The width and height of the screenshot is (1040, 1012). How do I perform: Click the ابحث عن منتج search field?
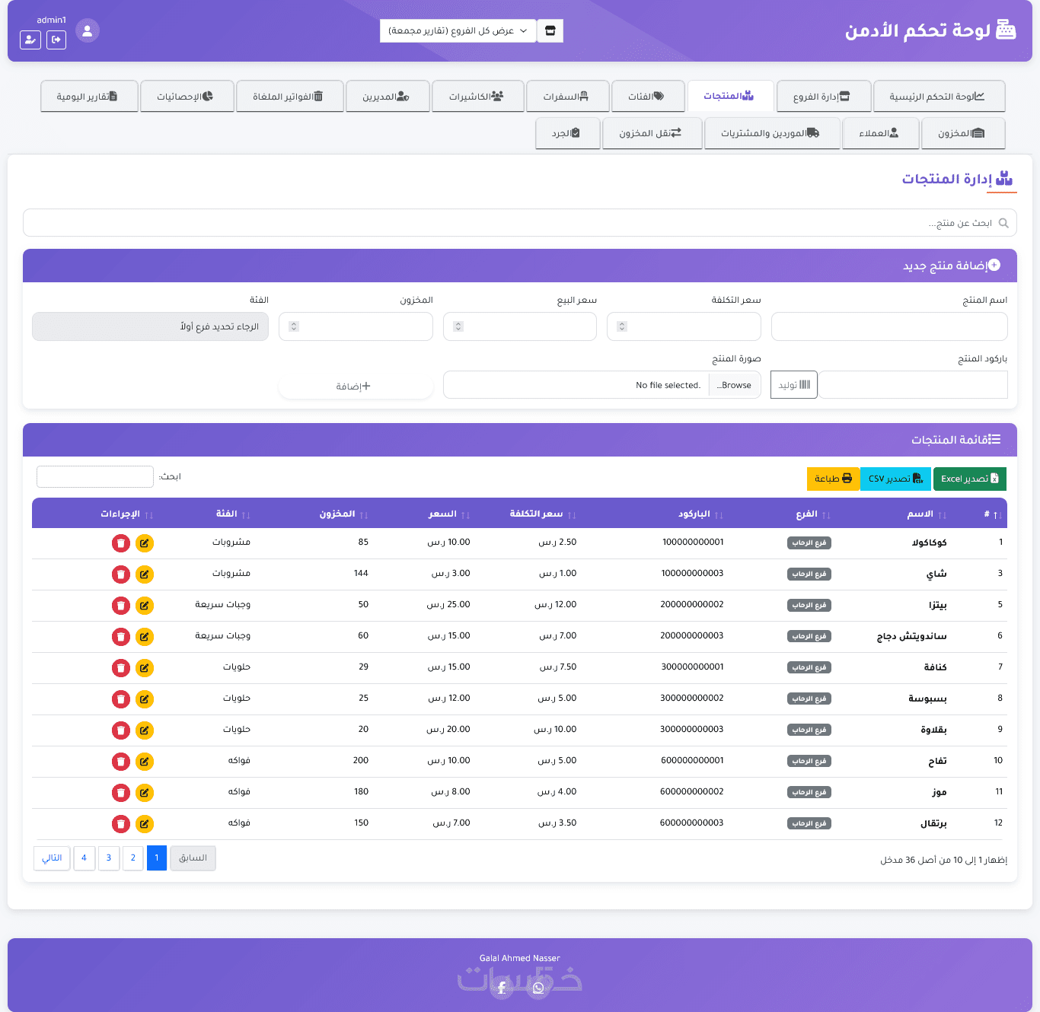click(520, 223)
